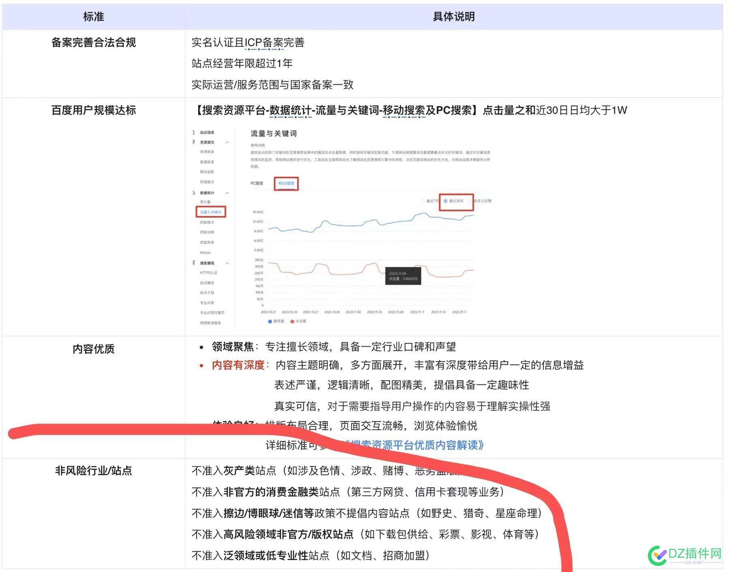Open HTTPS认证 in the sidebar
729x572 pixels.
208,273
